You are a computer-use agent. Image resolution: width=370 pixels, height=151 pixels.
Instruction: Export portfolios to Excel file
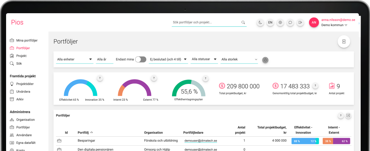point(343,42)
